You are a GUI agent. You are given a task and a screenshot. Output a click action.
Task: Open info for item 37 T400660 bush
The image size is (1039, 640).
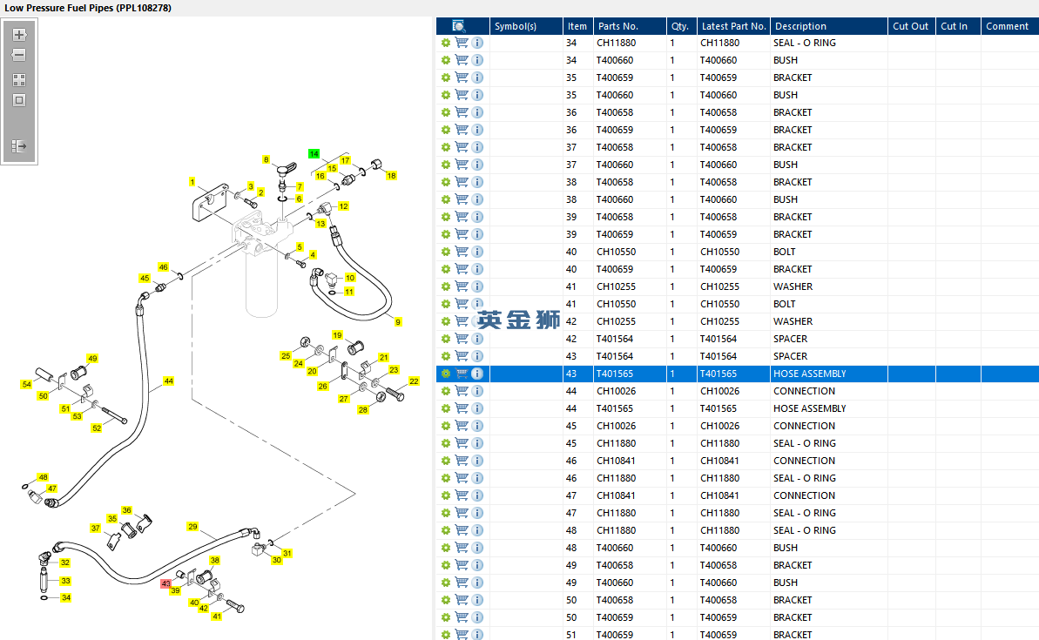point(477,165)
